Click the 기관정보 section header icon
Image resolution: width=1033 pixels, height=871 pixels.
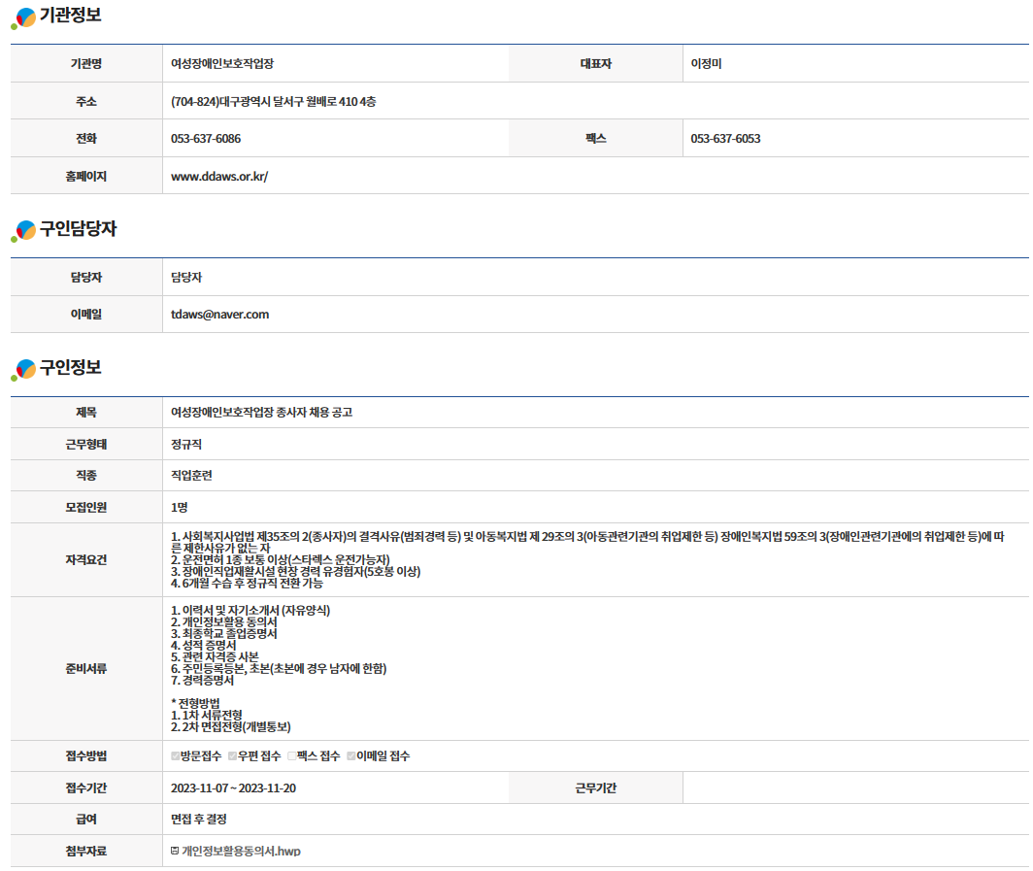23,18
